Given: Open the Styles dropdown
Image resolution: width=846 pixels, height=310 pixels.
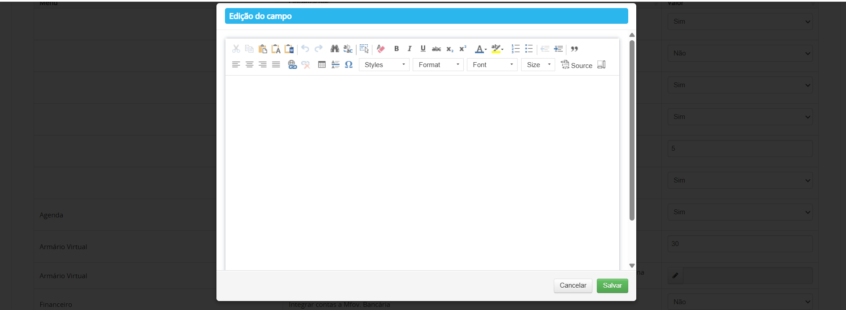Looking at the screenshot, I should 384,65.
